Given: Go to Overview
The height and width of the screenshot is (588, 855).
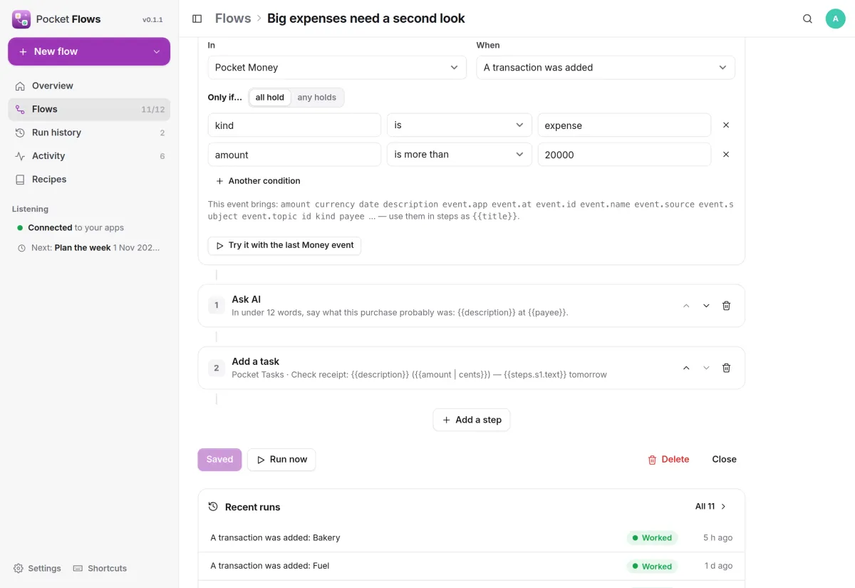Looking at the screenshot, I should [89, 86].
